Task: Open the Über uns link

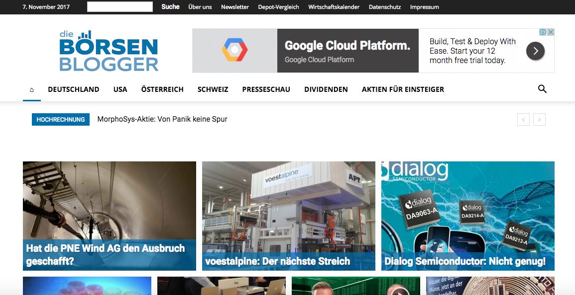Action: (x=200, y=7)
